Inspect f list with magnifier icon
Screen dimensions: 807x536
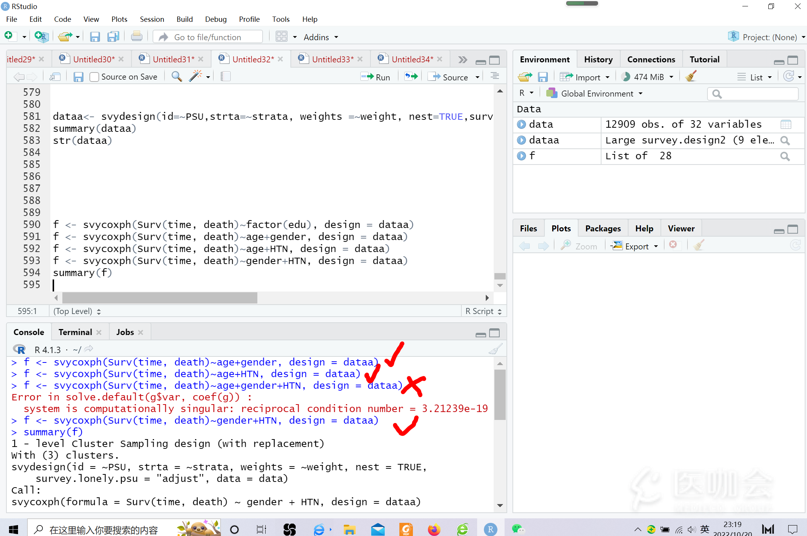click(785, 156)
